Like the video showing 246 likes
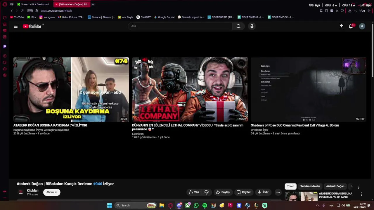Viewport: 374px width, 210px height. 194,192
